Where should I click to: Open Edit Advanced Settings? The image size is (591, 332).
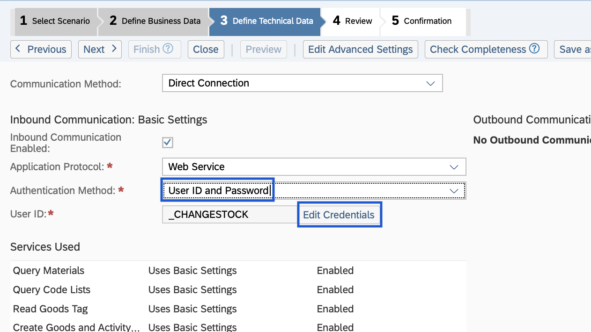click(x=360, y=49)
